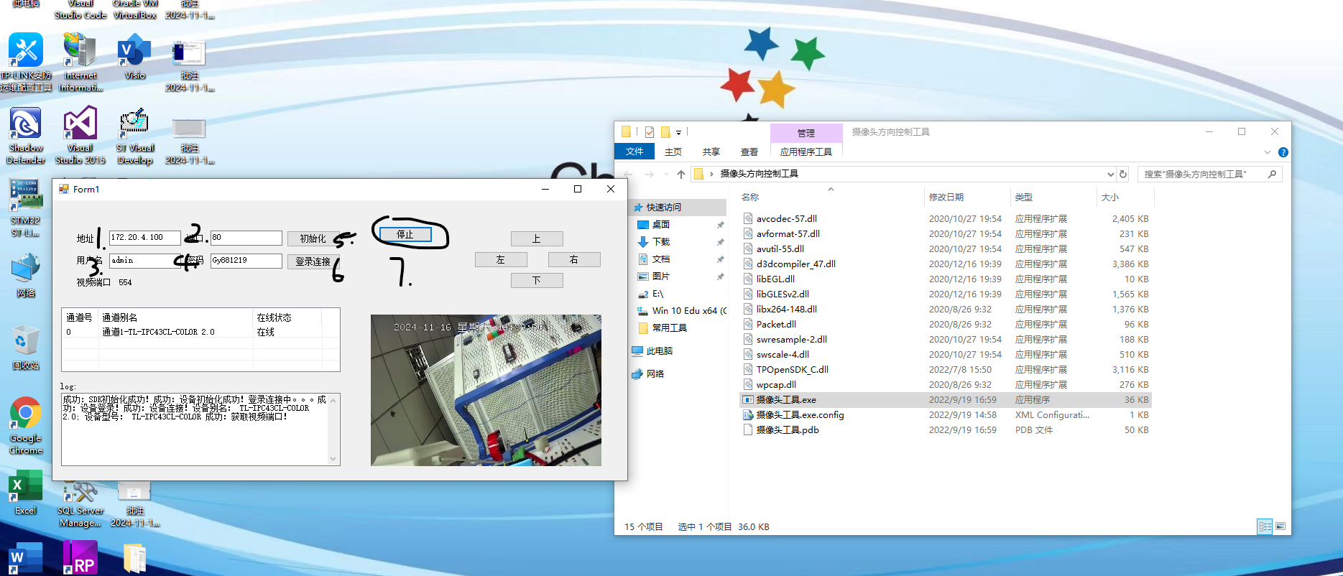Screen dimensions: 1343x576
Task: Open the 应用程序工具 ribbon tab
Action: [x=806, y=152]
